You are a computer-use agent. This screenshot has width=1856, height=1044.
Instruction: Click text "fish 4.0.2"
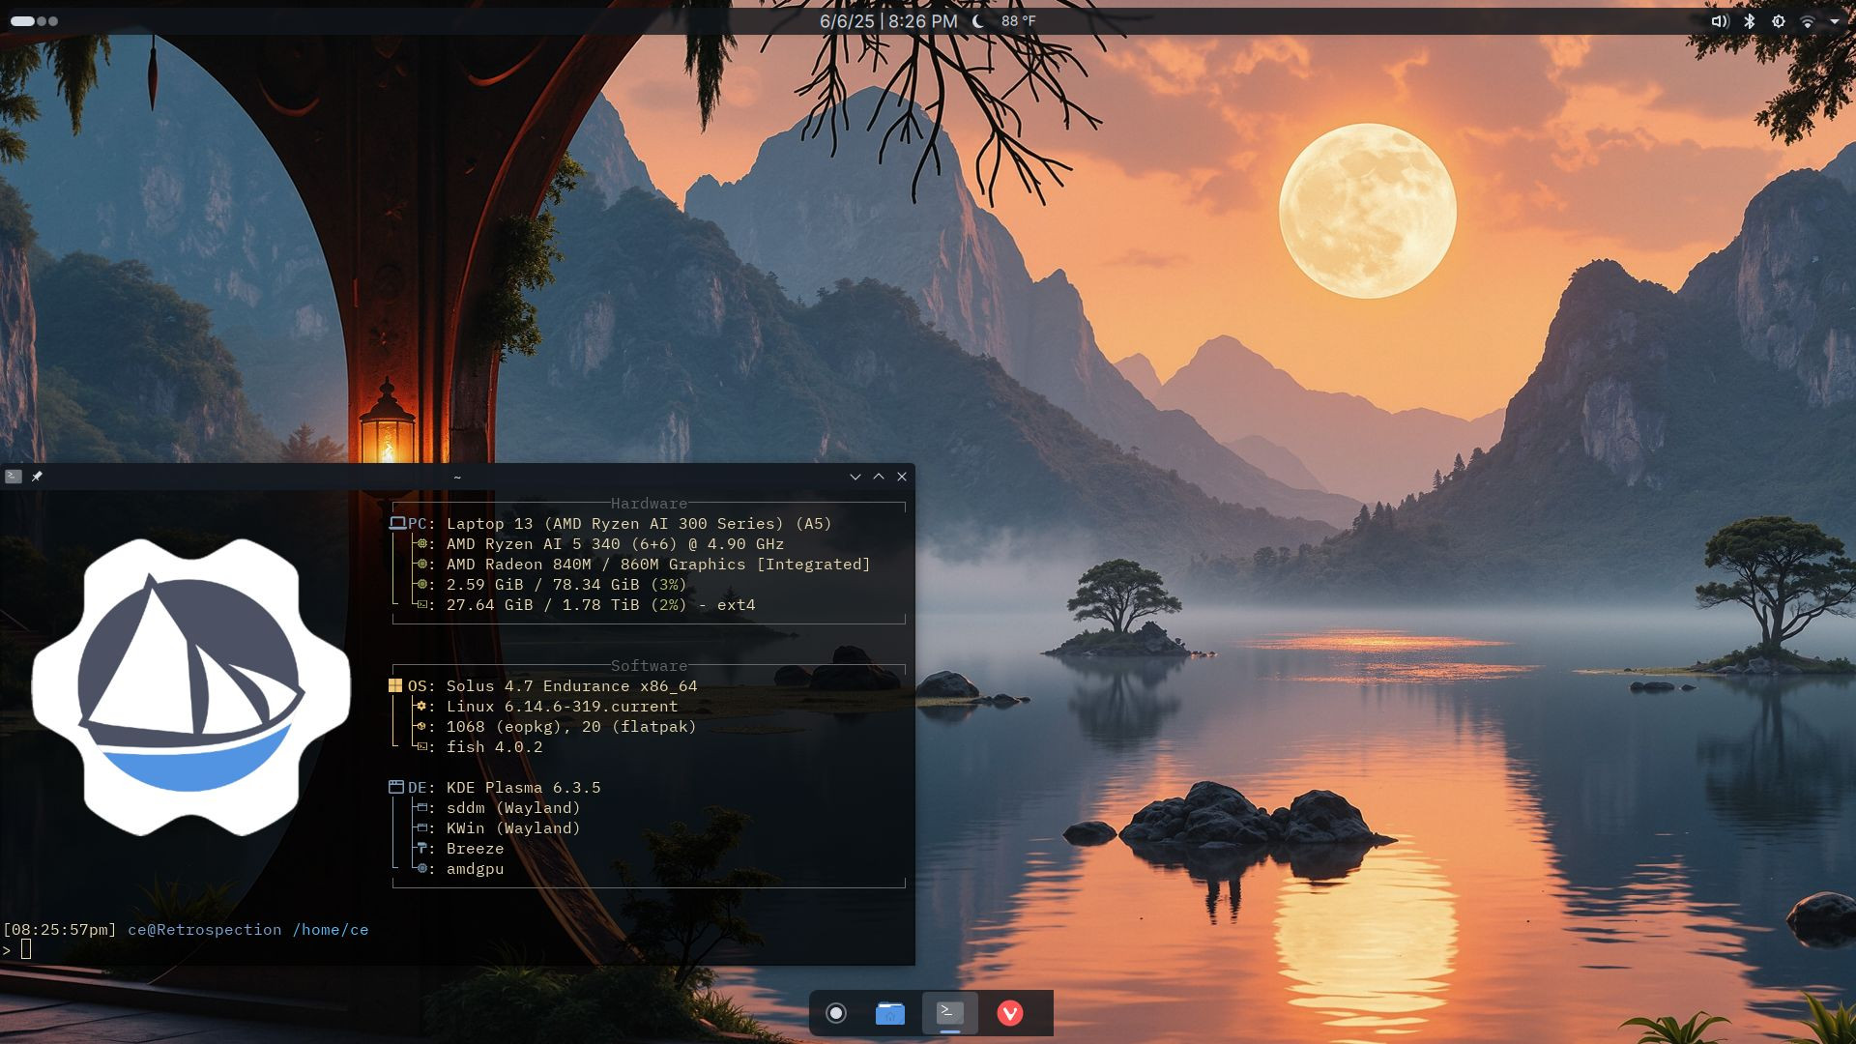click(494, 747)
